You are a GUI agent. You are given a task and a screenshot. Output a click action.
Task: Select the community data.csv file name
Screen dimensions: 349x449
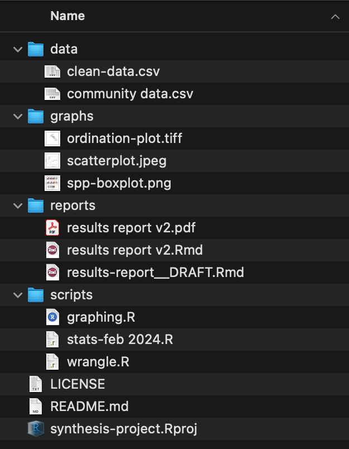pos(130,94)
